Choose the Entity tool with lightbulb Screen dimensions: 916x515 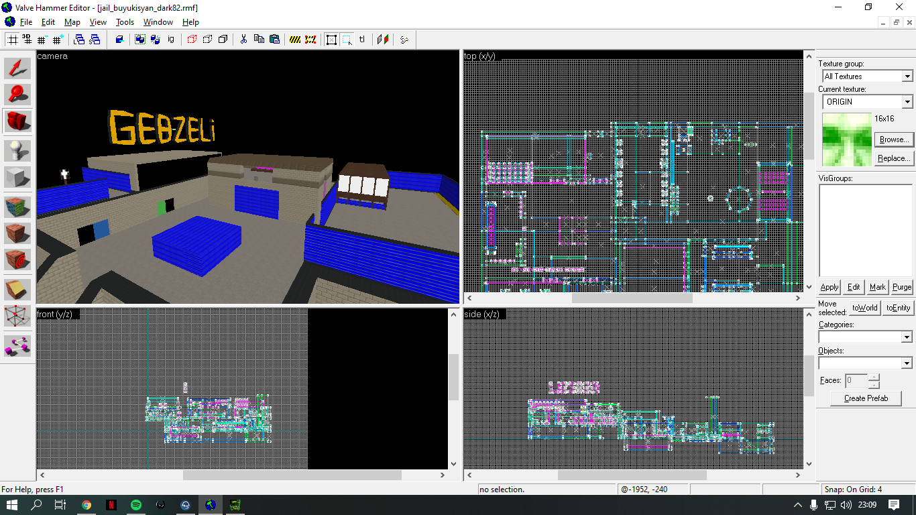17,150
